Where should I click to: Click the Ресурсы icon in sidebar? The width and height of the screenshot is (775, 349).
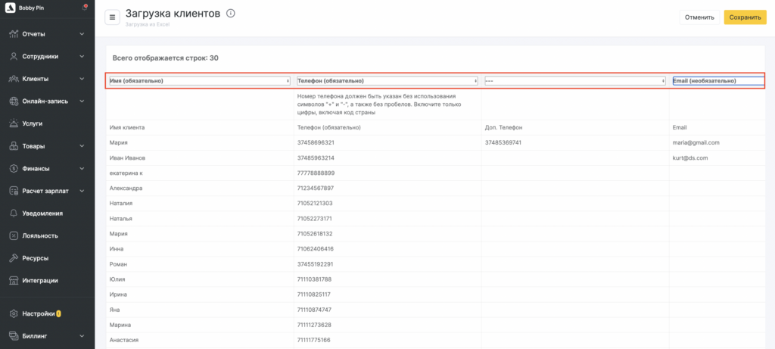click(14, 258)
